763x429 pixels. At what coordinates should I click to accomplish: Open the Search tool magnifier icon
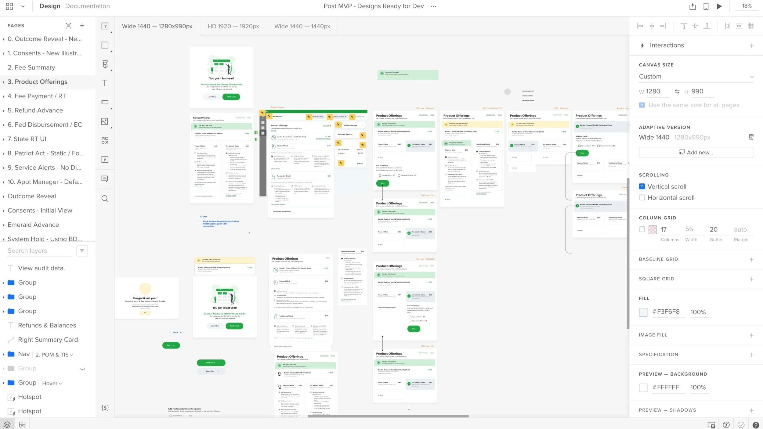[x=105, y=199]
